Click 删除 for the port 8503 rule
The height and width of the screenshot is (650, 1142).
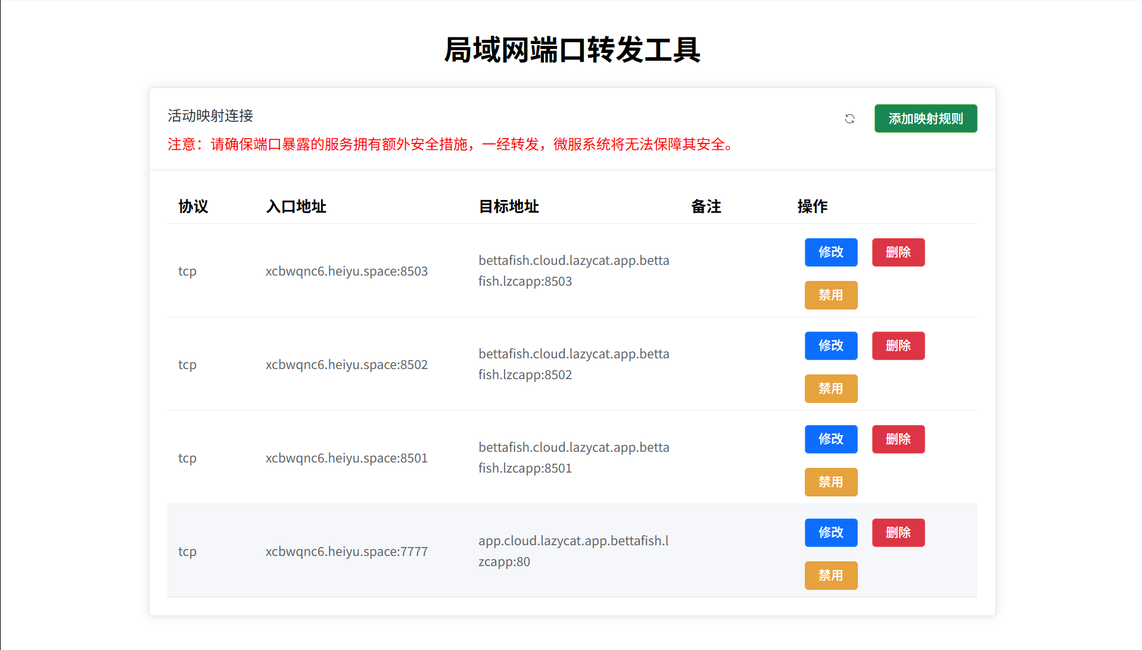[x=898, y=252]
